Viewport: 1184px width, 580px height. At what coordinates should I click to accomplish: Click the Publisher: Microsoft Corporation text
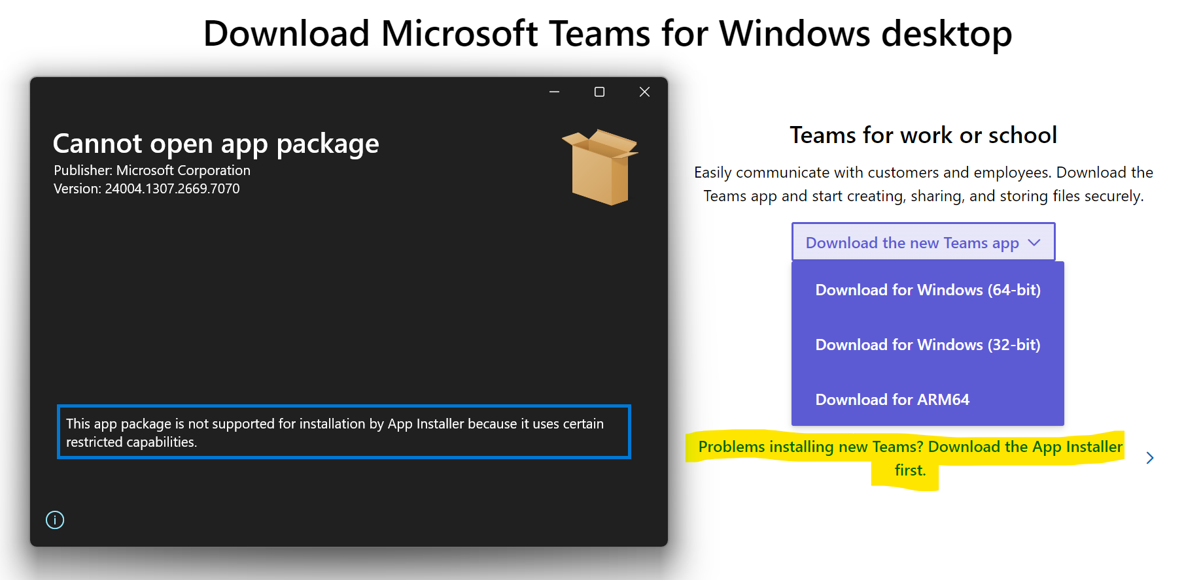pos(152,170)
